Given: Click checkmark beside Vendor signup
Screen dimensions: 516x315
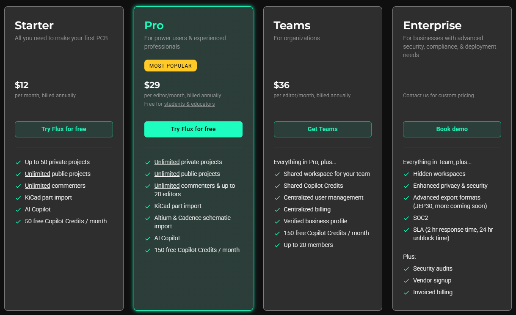Looking at the screenshot, I should click(406, 281).
